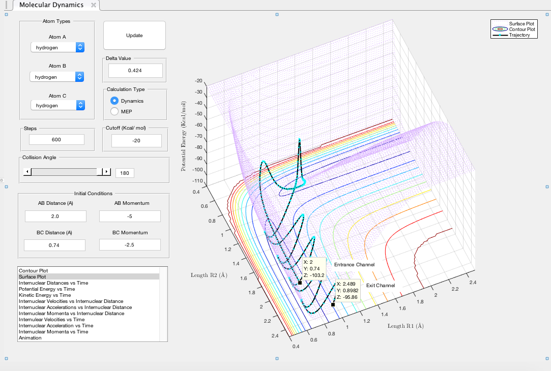Click the Cutoff energy input field
551x371 pixels.
point(136,140)
